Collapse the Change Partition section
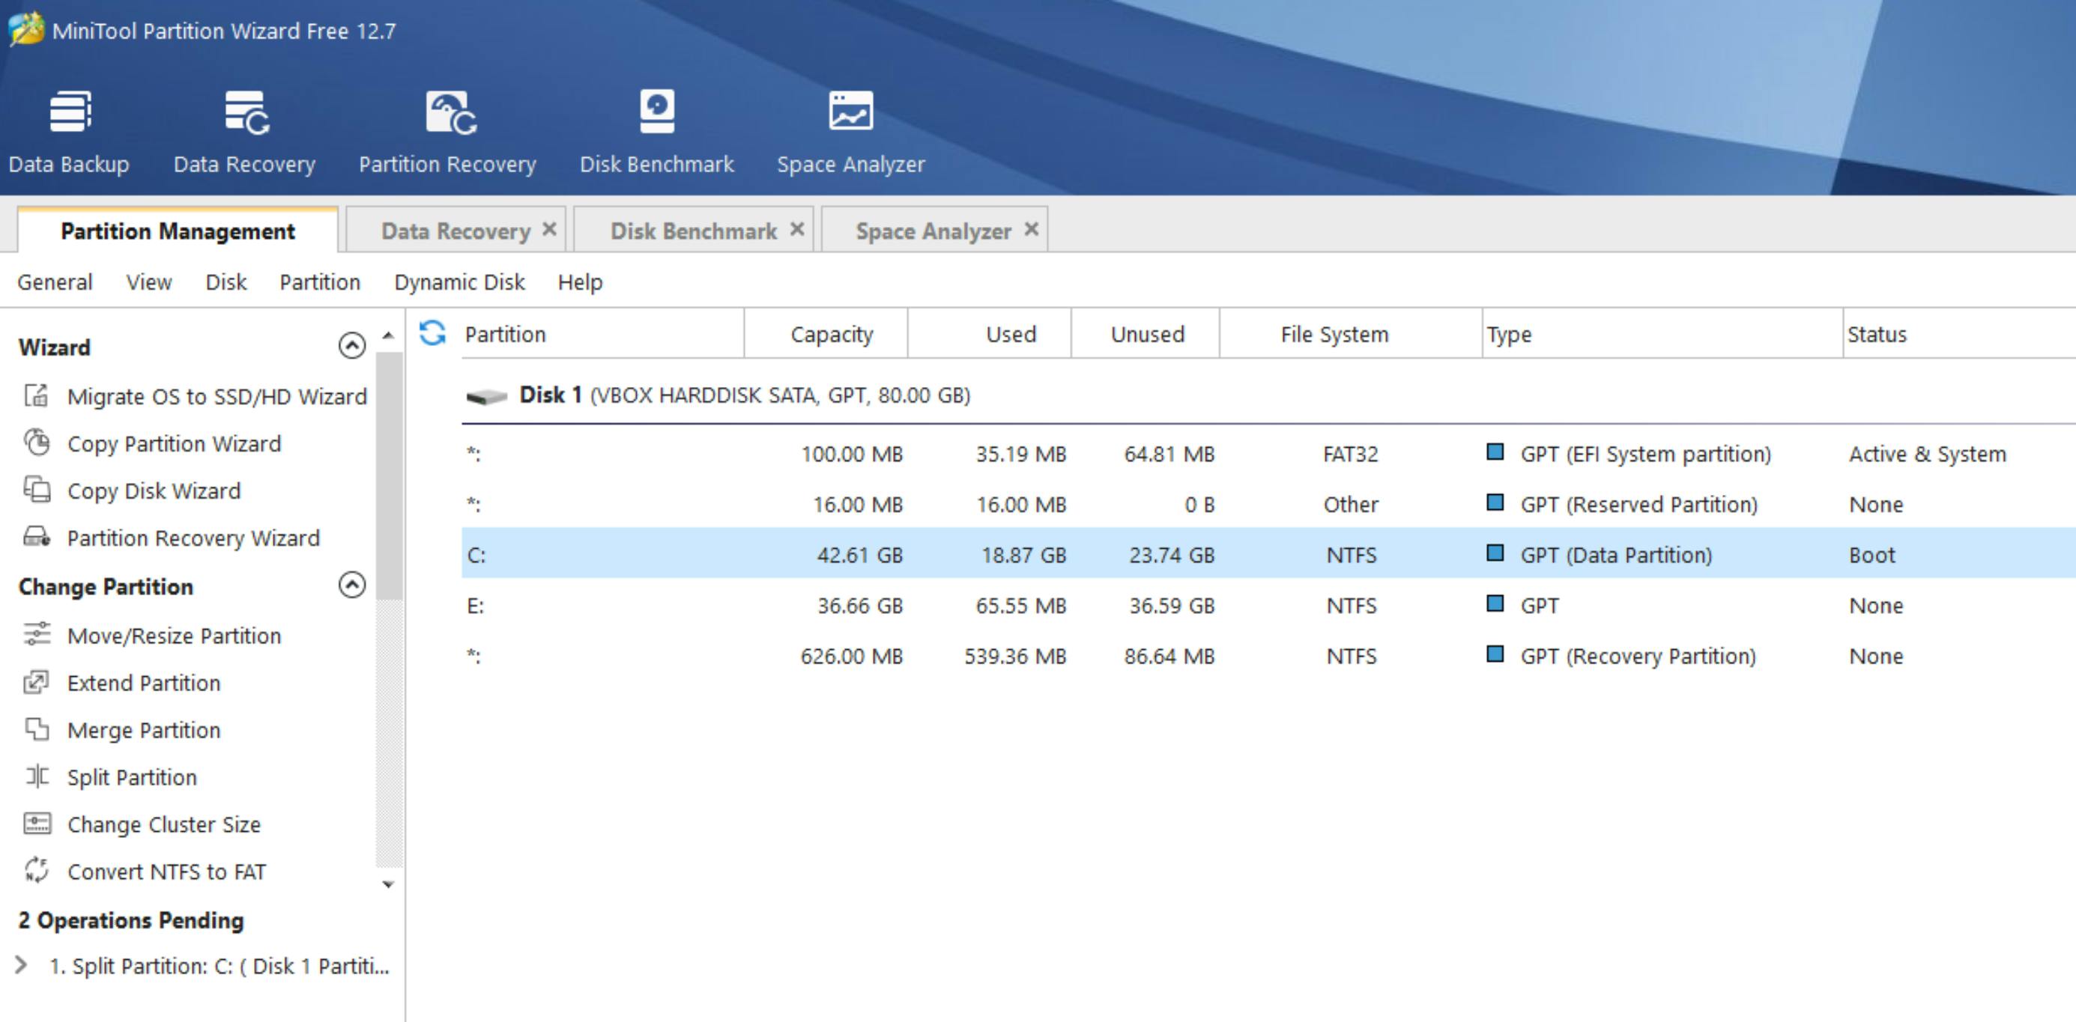 [351, 585]
